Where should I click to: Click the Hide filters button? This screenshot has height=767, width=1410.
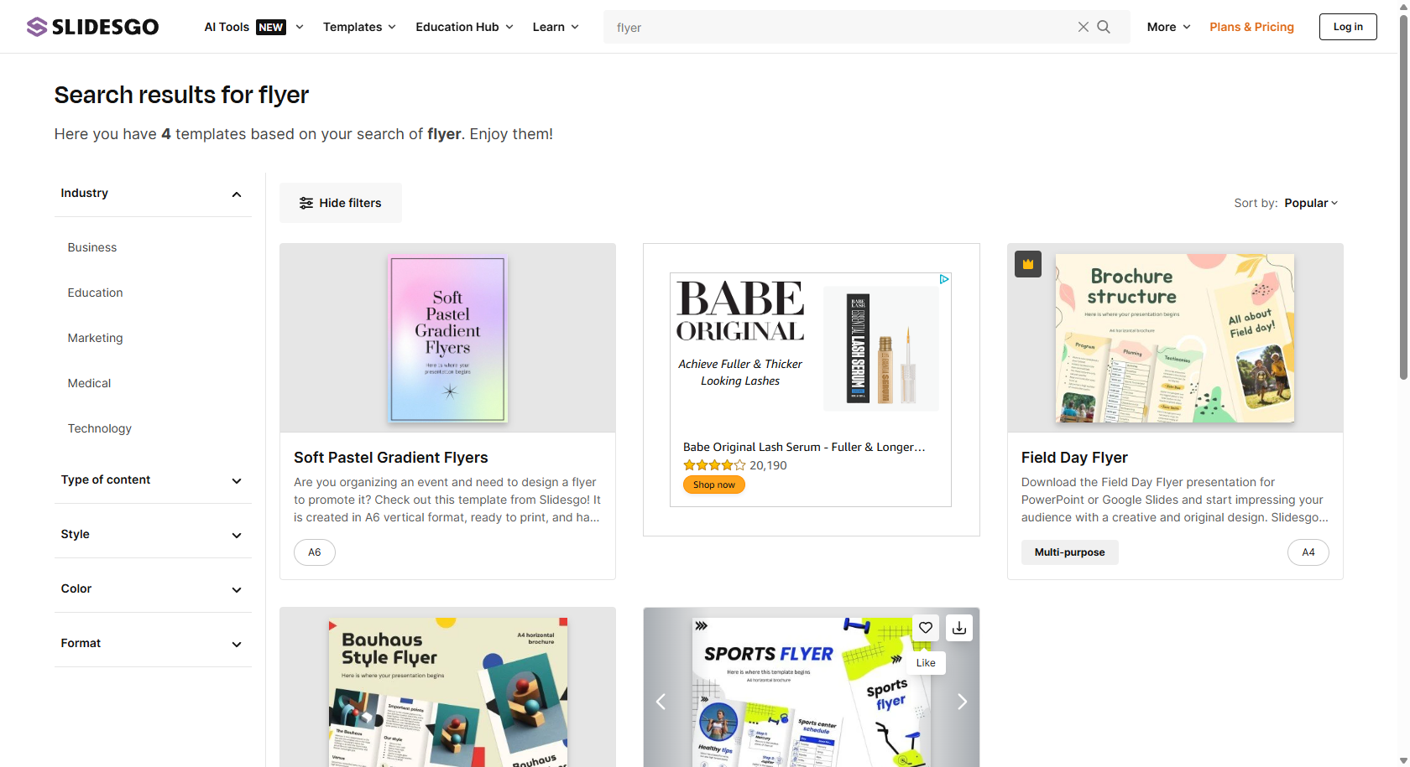(x=341, y=203)
